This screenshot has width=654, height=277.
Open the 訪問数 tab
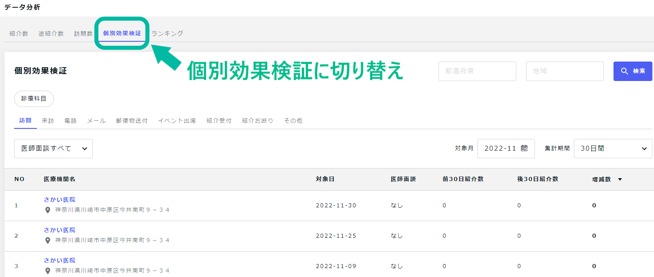click(83, 34)
